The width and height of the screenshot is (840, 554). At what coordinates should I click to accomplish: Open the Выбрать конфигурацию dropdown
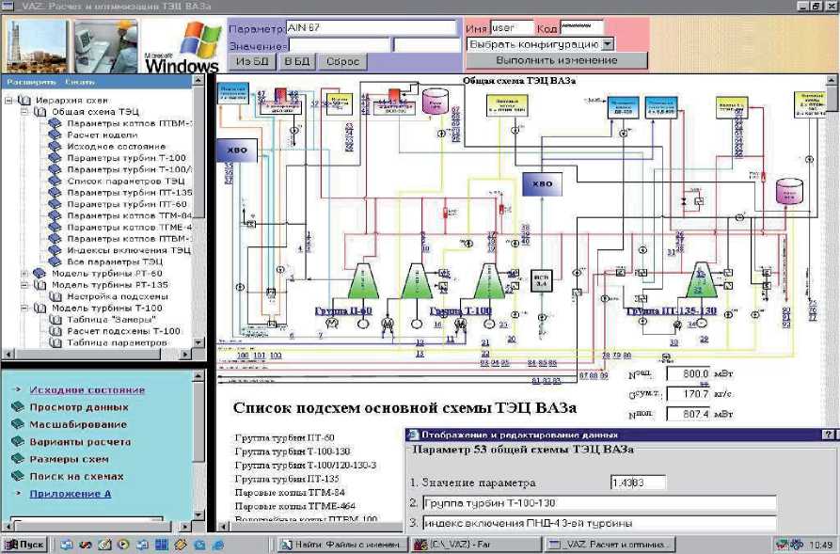coord(608,44)
